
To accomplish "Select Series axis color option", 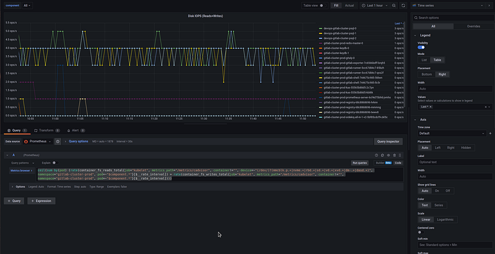I will pos(439,205).
